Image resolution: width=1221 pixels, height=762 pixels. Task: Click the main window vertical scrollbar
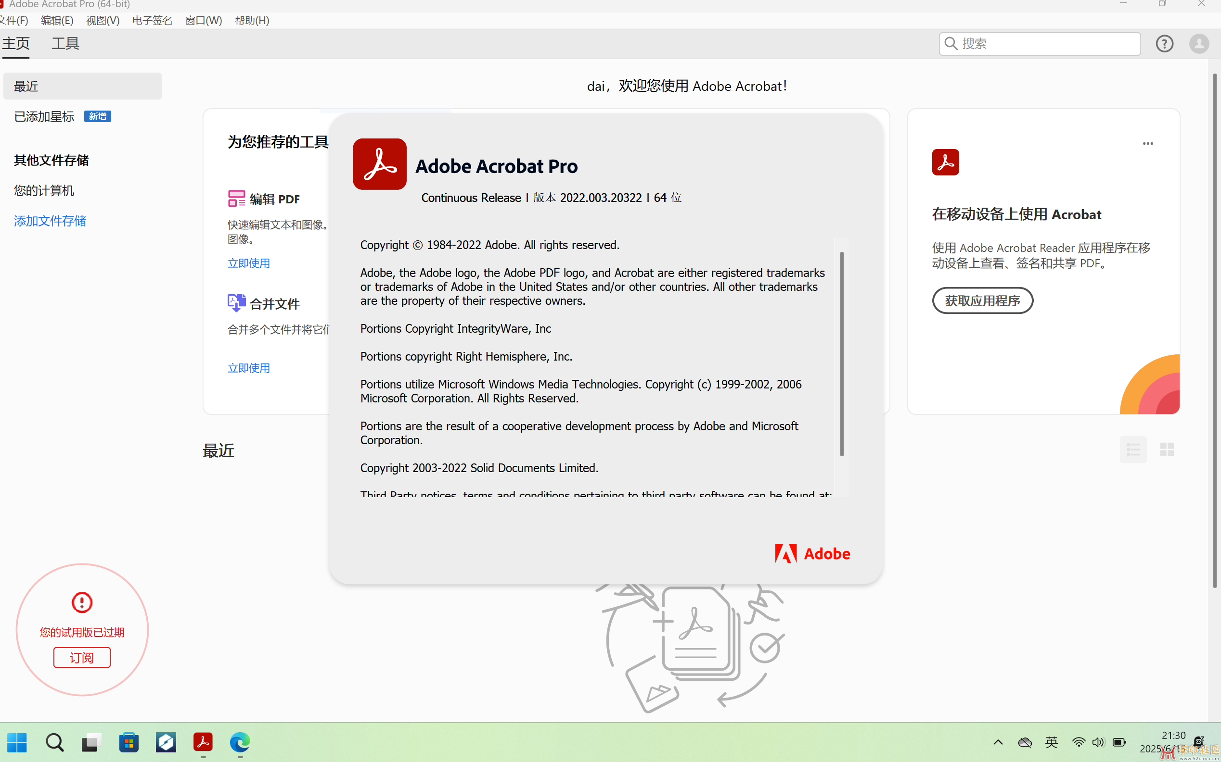coord(1214,331)
